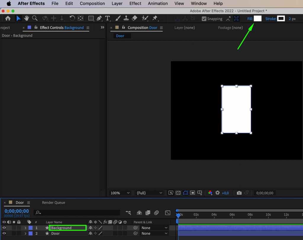Screen dimensions: 303x240
Task: Click the blue Stroke text link
Action: (271, 18)
